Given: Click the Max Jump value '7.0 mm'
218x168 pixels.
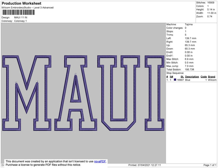Looking at the screenshot, I should point(189,66).
